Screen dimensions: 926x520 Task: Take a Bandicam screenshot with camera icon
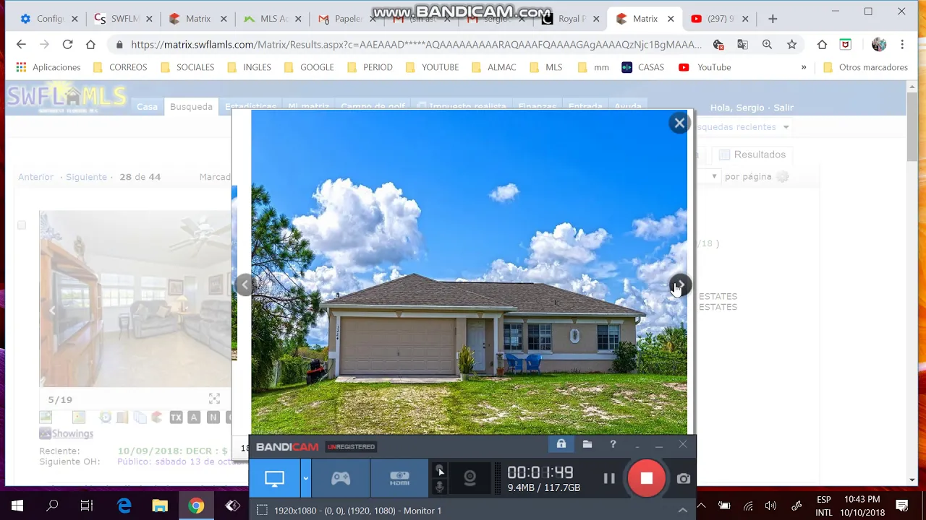pyautogui.click(x=684, y=478)
